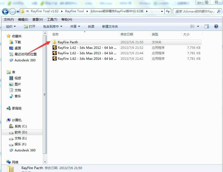Select the RayFire Pacth folder row

[127, 42]
